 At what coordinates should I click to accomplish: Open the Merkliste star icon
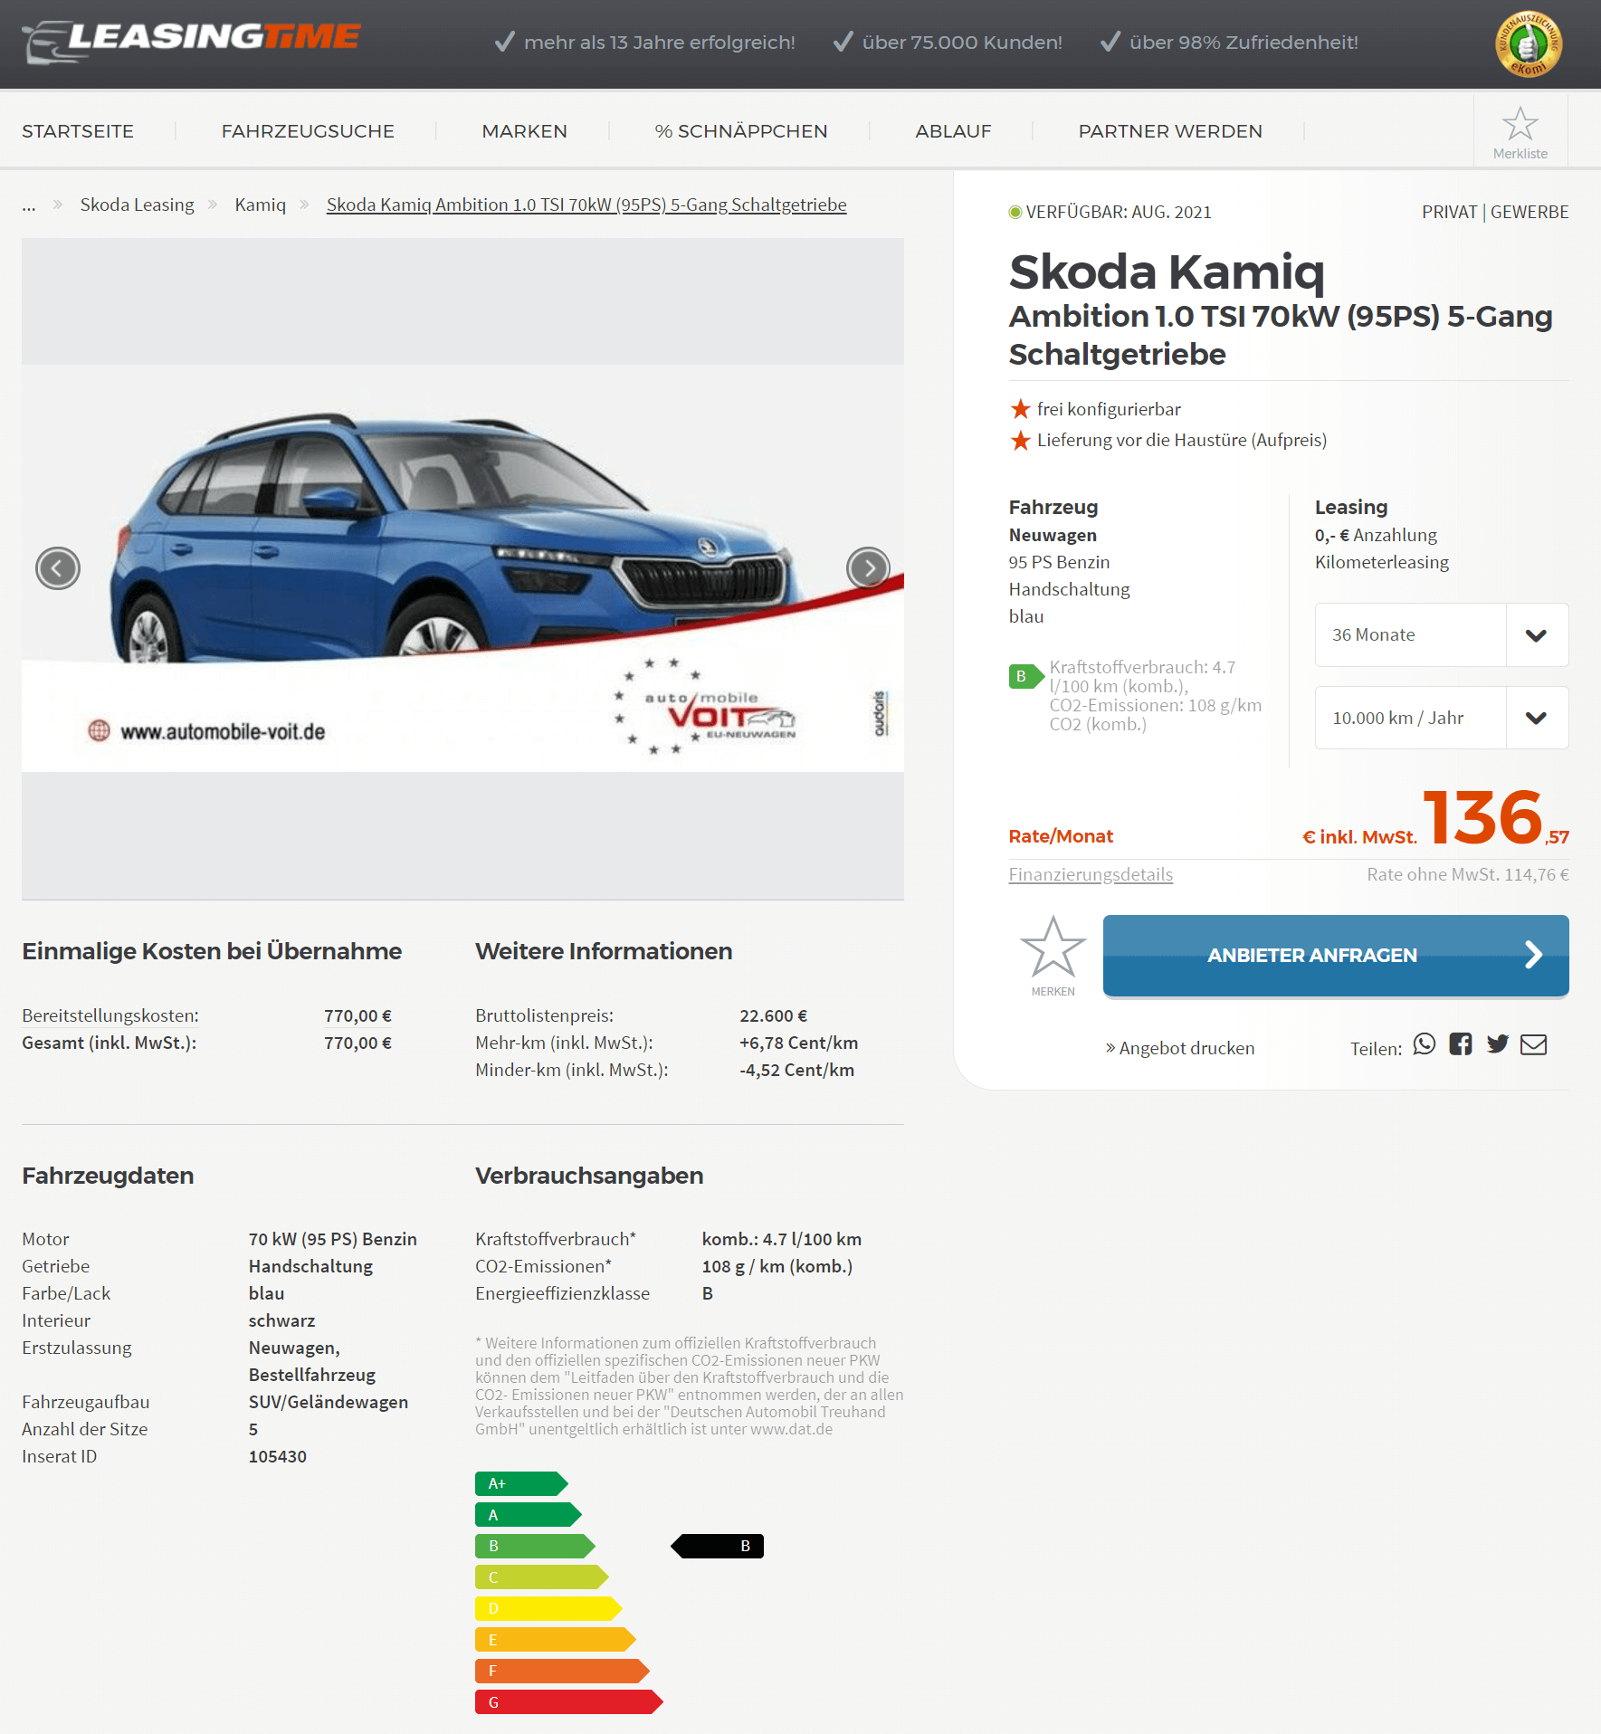pyautogui.click(x=1520, y=132)
